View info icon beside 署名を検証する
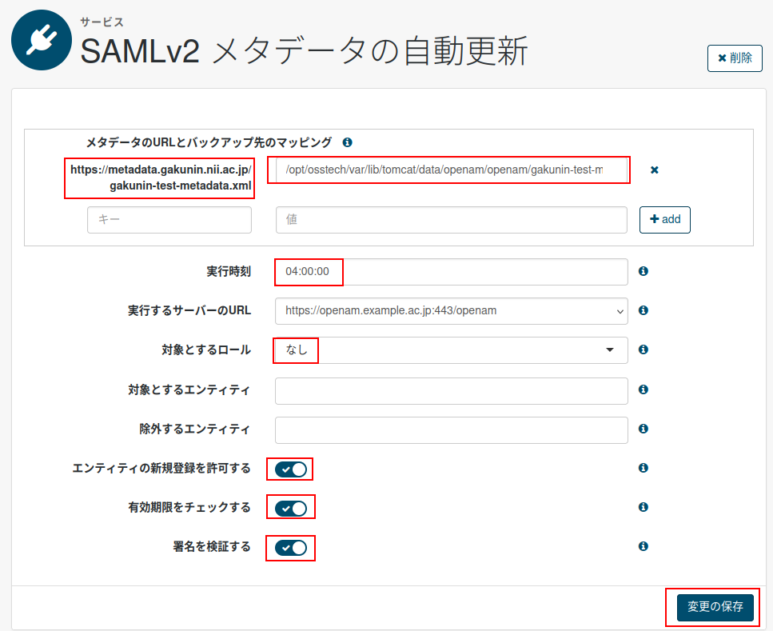Image resolution: width=773 pixels, height=631 pixels. click(x=643, y=546)
